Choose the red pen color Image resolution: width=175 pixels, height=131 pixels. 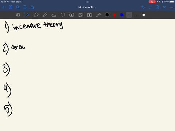point(114,15)
